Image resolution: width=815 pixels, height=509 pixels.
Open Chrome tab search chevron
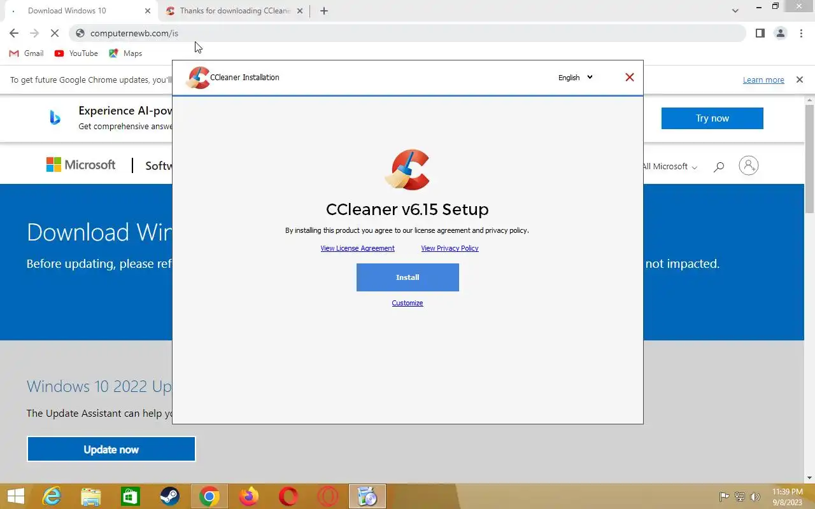pos(735,11)
